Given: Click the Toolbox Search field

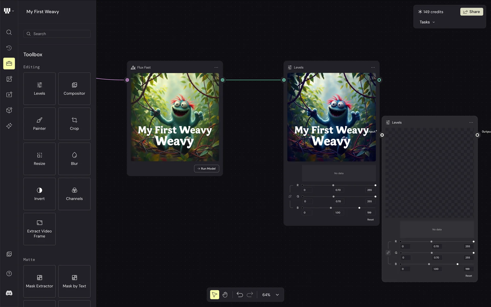Looking at the screenshot, I should [x=57, y=34].
